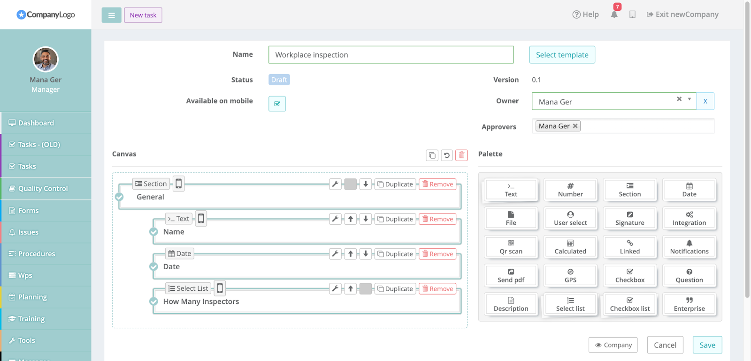Open Planning in the sidebar
Image resolution: width=751 pixels, height=361 pixels.
(46, 297)
